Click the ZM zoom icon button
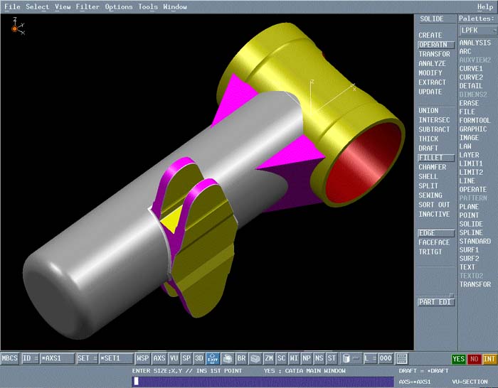 [269, 359]
